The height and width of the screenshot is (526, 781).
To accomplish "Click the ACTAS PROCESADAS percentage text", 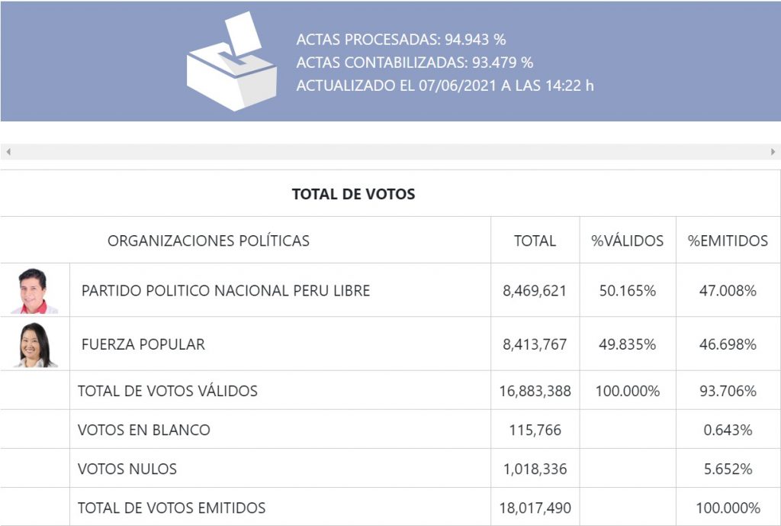I will coord(401,40).
